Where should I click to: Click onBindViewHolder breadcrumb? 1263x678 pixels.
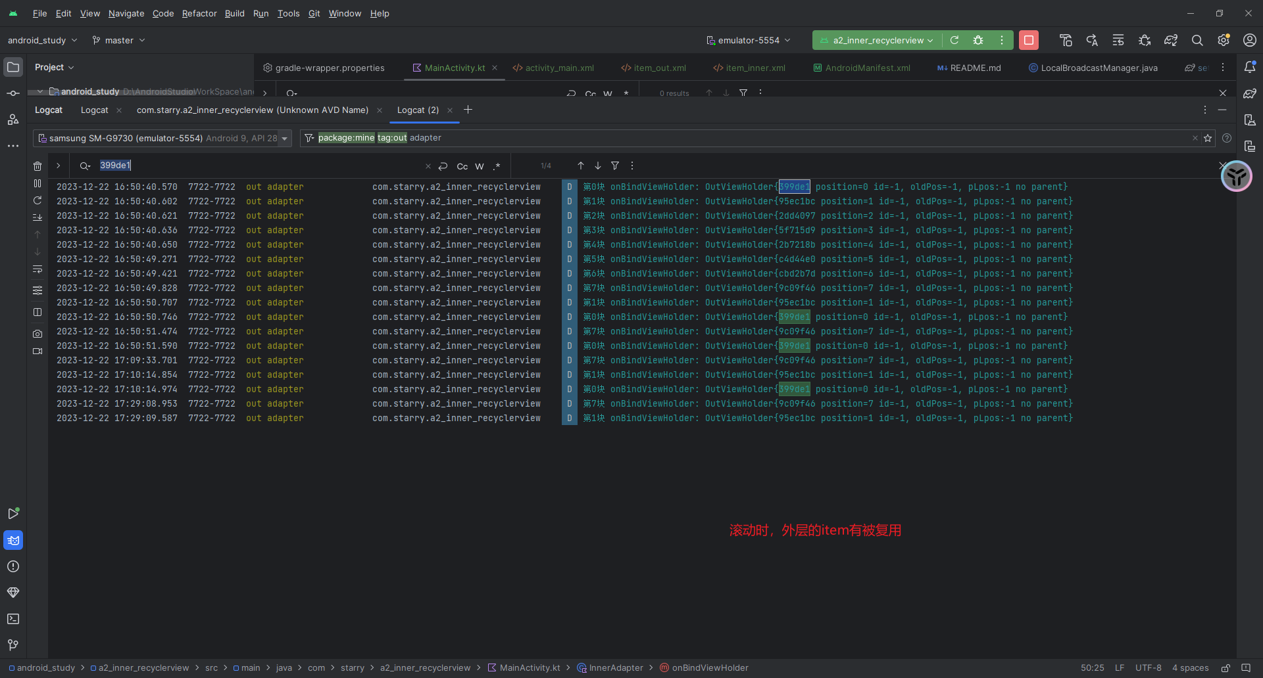pyautogui.click(x=705, y=667)
